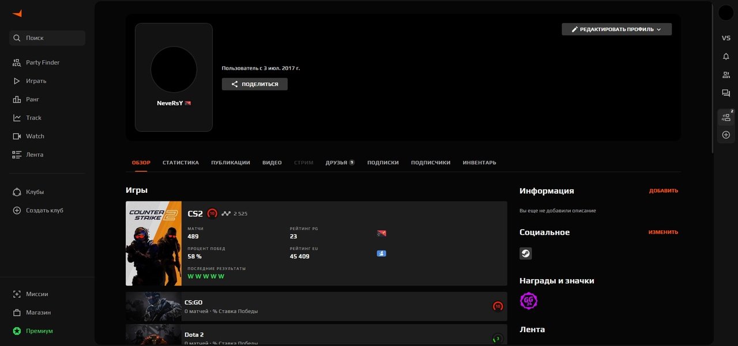Click CS:GO level 10 badge

point(498,306)
